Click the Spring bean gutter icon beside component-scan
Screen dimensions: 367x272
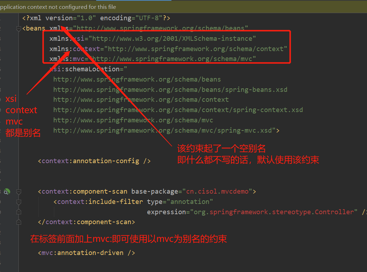pos(7,192)
